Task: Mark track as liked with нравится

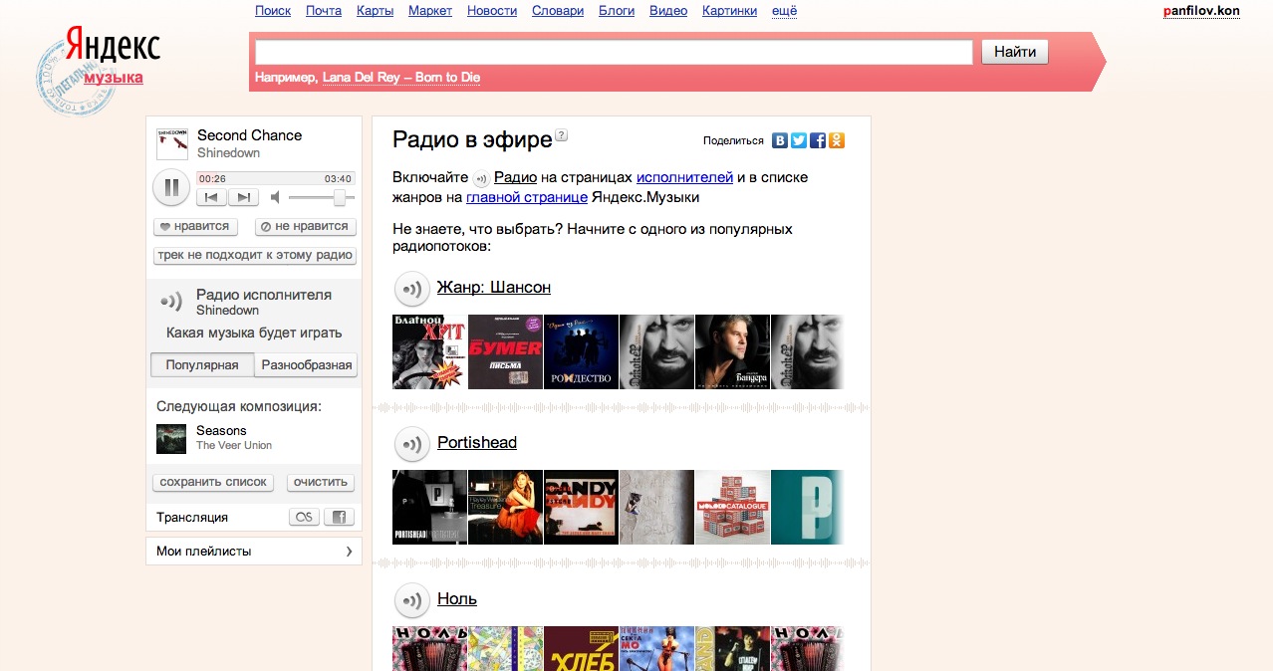Action: 195,226
